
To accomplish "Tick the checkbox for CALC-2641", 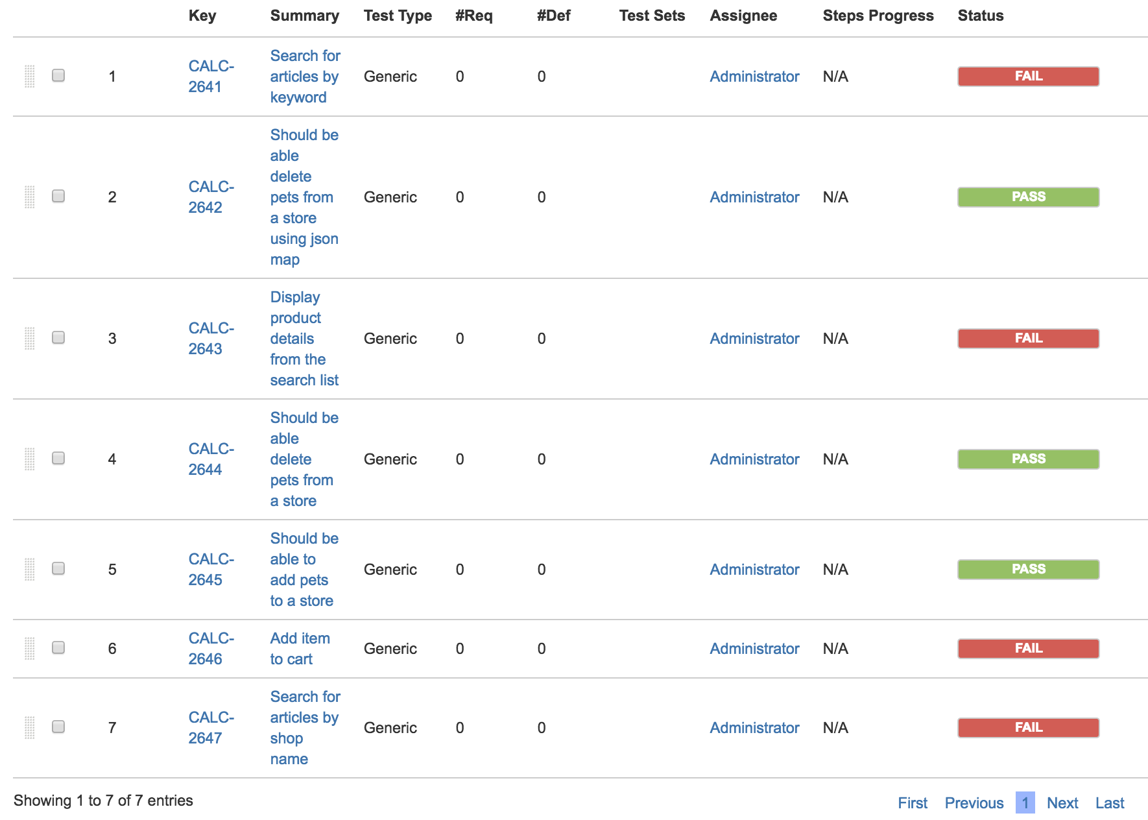I will point(58,75).
